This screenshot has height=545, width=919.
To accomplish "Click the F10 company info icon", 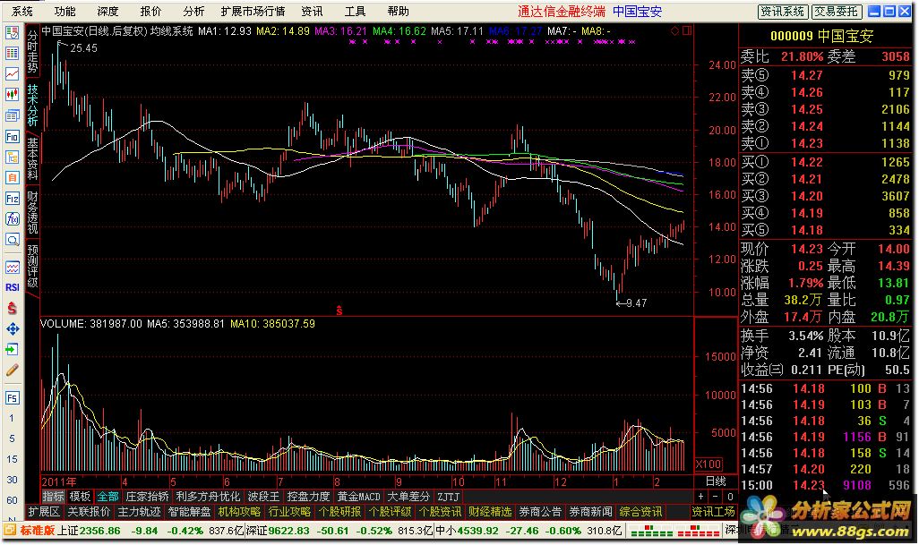I will [13, 136].
